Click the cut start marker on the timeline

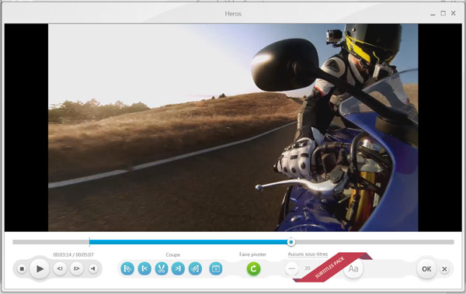89,242
